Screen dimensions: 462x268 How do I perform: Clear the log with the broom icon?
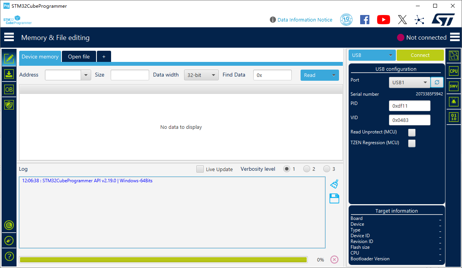tap(334, 184)
